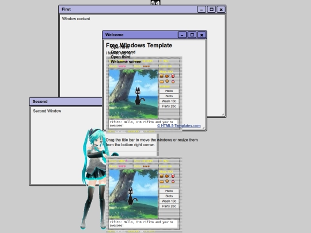
Task: Grab the First window resize corner handle
Action: pos(223,114)
